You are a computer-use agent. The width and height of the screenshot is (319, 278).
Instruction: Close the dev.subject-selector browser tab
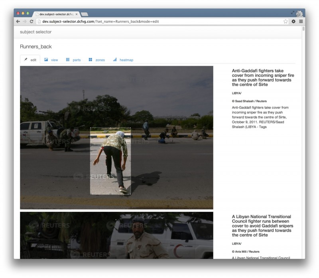coord(77,14)
